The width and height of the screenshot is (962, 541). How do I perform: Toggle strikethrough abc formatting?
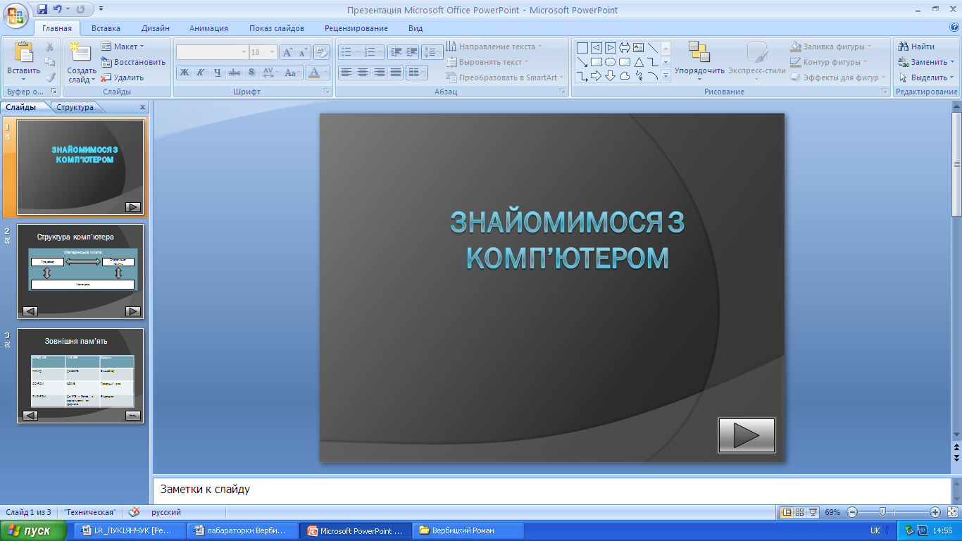[235, 73]
